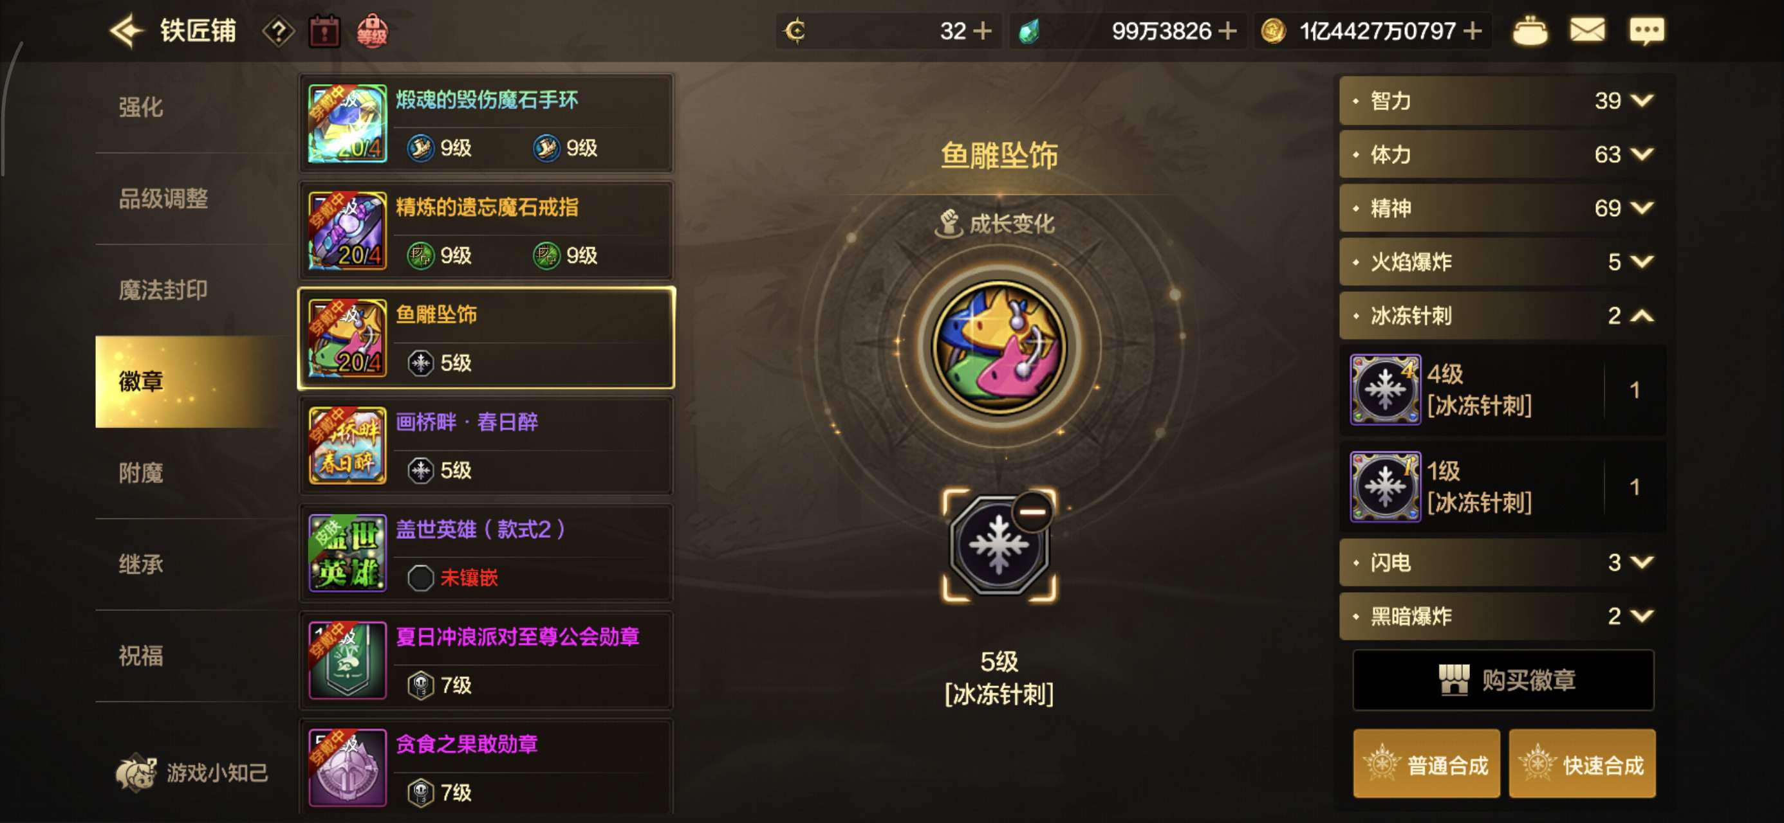Open the mail envelope icon
Viewport: 1784px width, 823px height.
(x=1586, y=30)
